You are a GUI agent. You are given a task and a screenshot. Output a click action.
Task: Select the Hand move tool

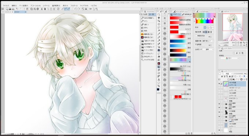coord(159,18)
